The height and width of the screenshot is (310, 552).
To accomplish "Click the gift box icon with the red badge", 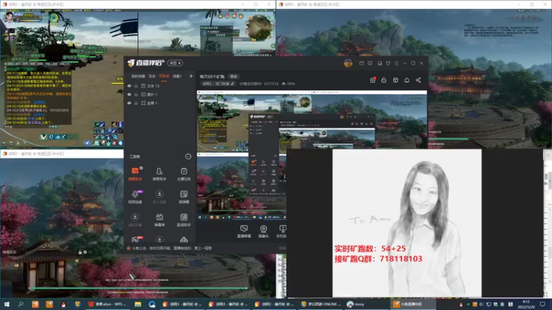I will coord(373,80).
